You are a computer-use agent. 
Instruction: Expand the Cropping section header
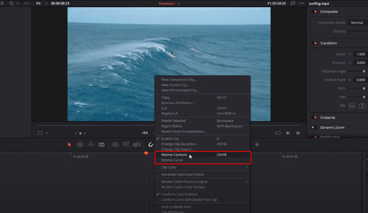(327, 118)
